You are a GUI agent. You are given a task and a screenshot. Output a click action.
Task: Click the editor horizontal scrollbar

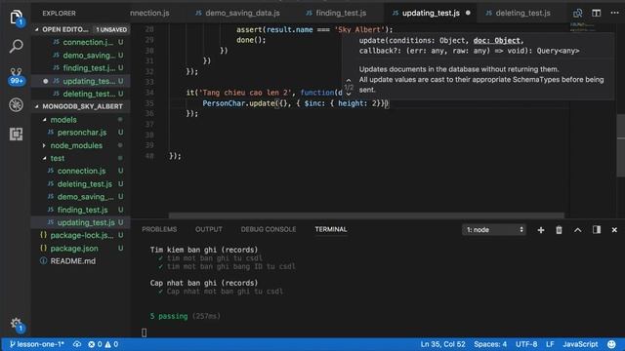click(x=366, y=215)
